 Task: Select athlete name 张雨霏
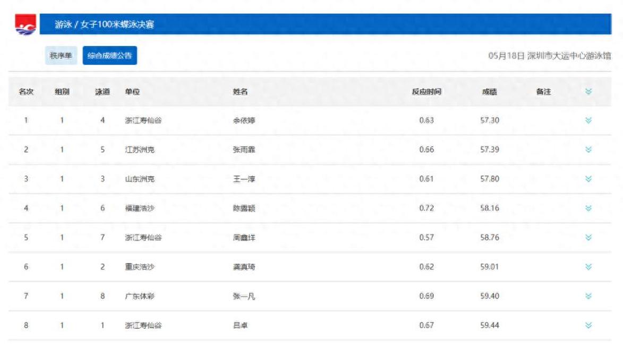[244, 150]
